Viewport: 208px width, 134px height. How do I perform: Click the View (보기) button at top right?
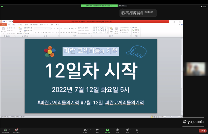tap(203, 6)
